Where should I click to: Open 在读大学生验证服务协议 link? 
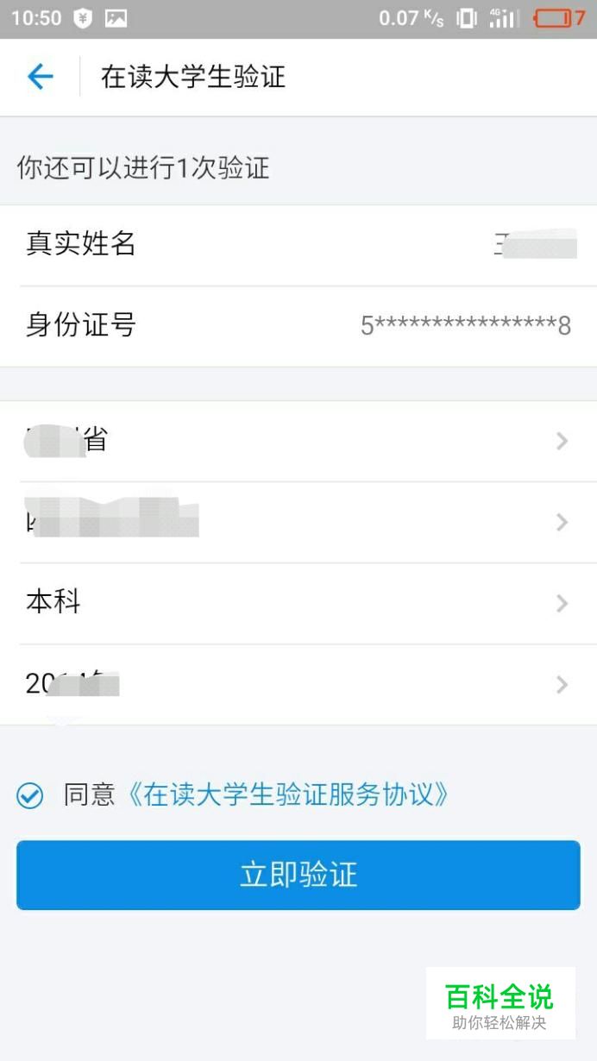coord(288,794)
